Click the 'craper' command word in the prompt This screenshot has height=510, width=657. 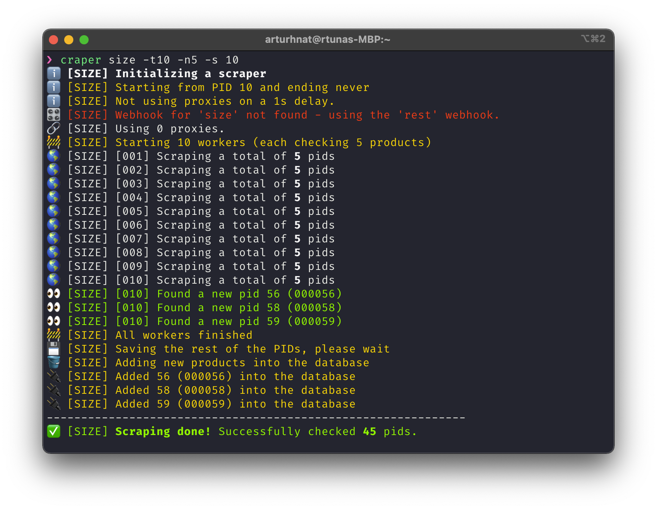pos(81,60)
